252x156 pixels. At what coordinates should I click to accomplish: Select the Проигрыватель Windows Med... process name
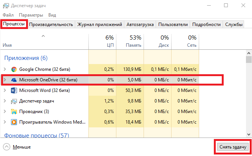click(52, 122)
